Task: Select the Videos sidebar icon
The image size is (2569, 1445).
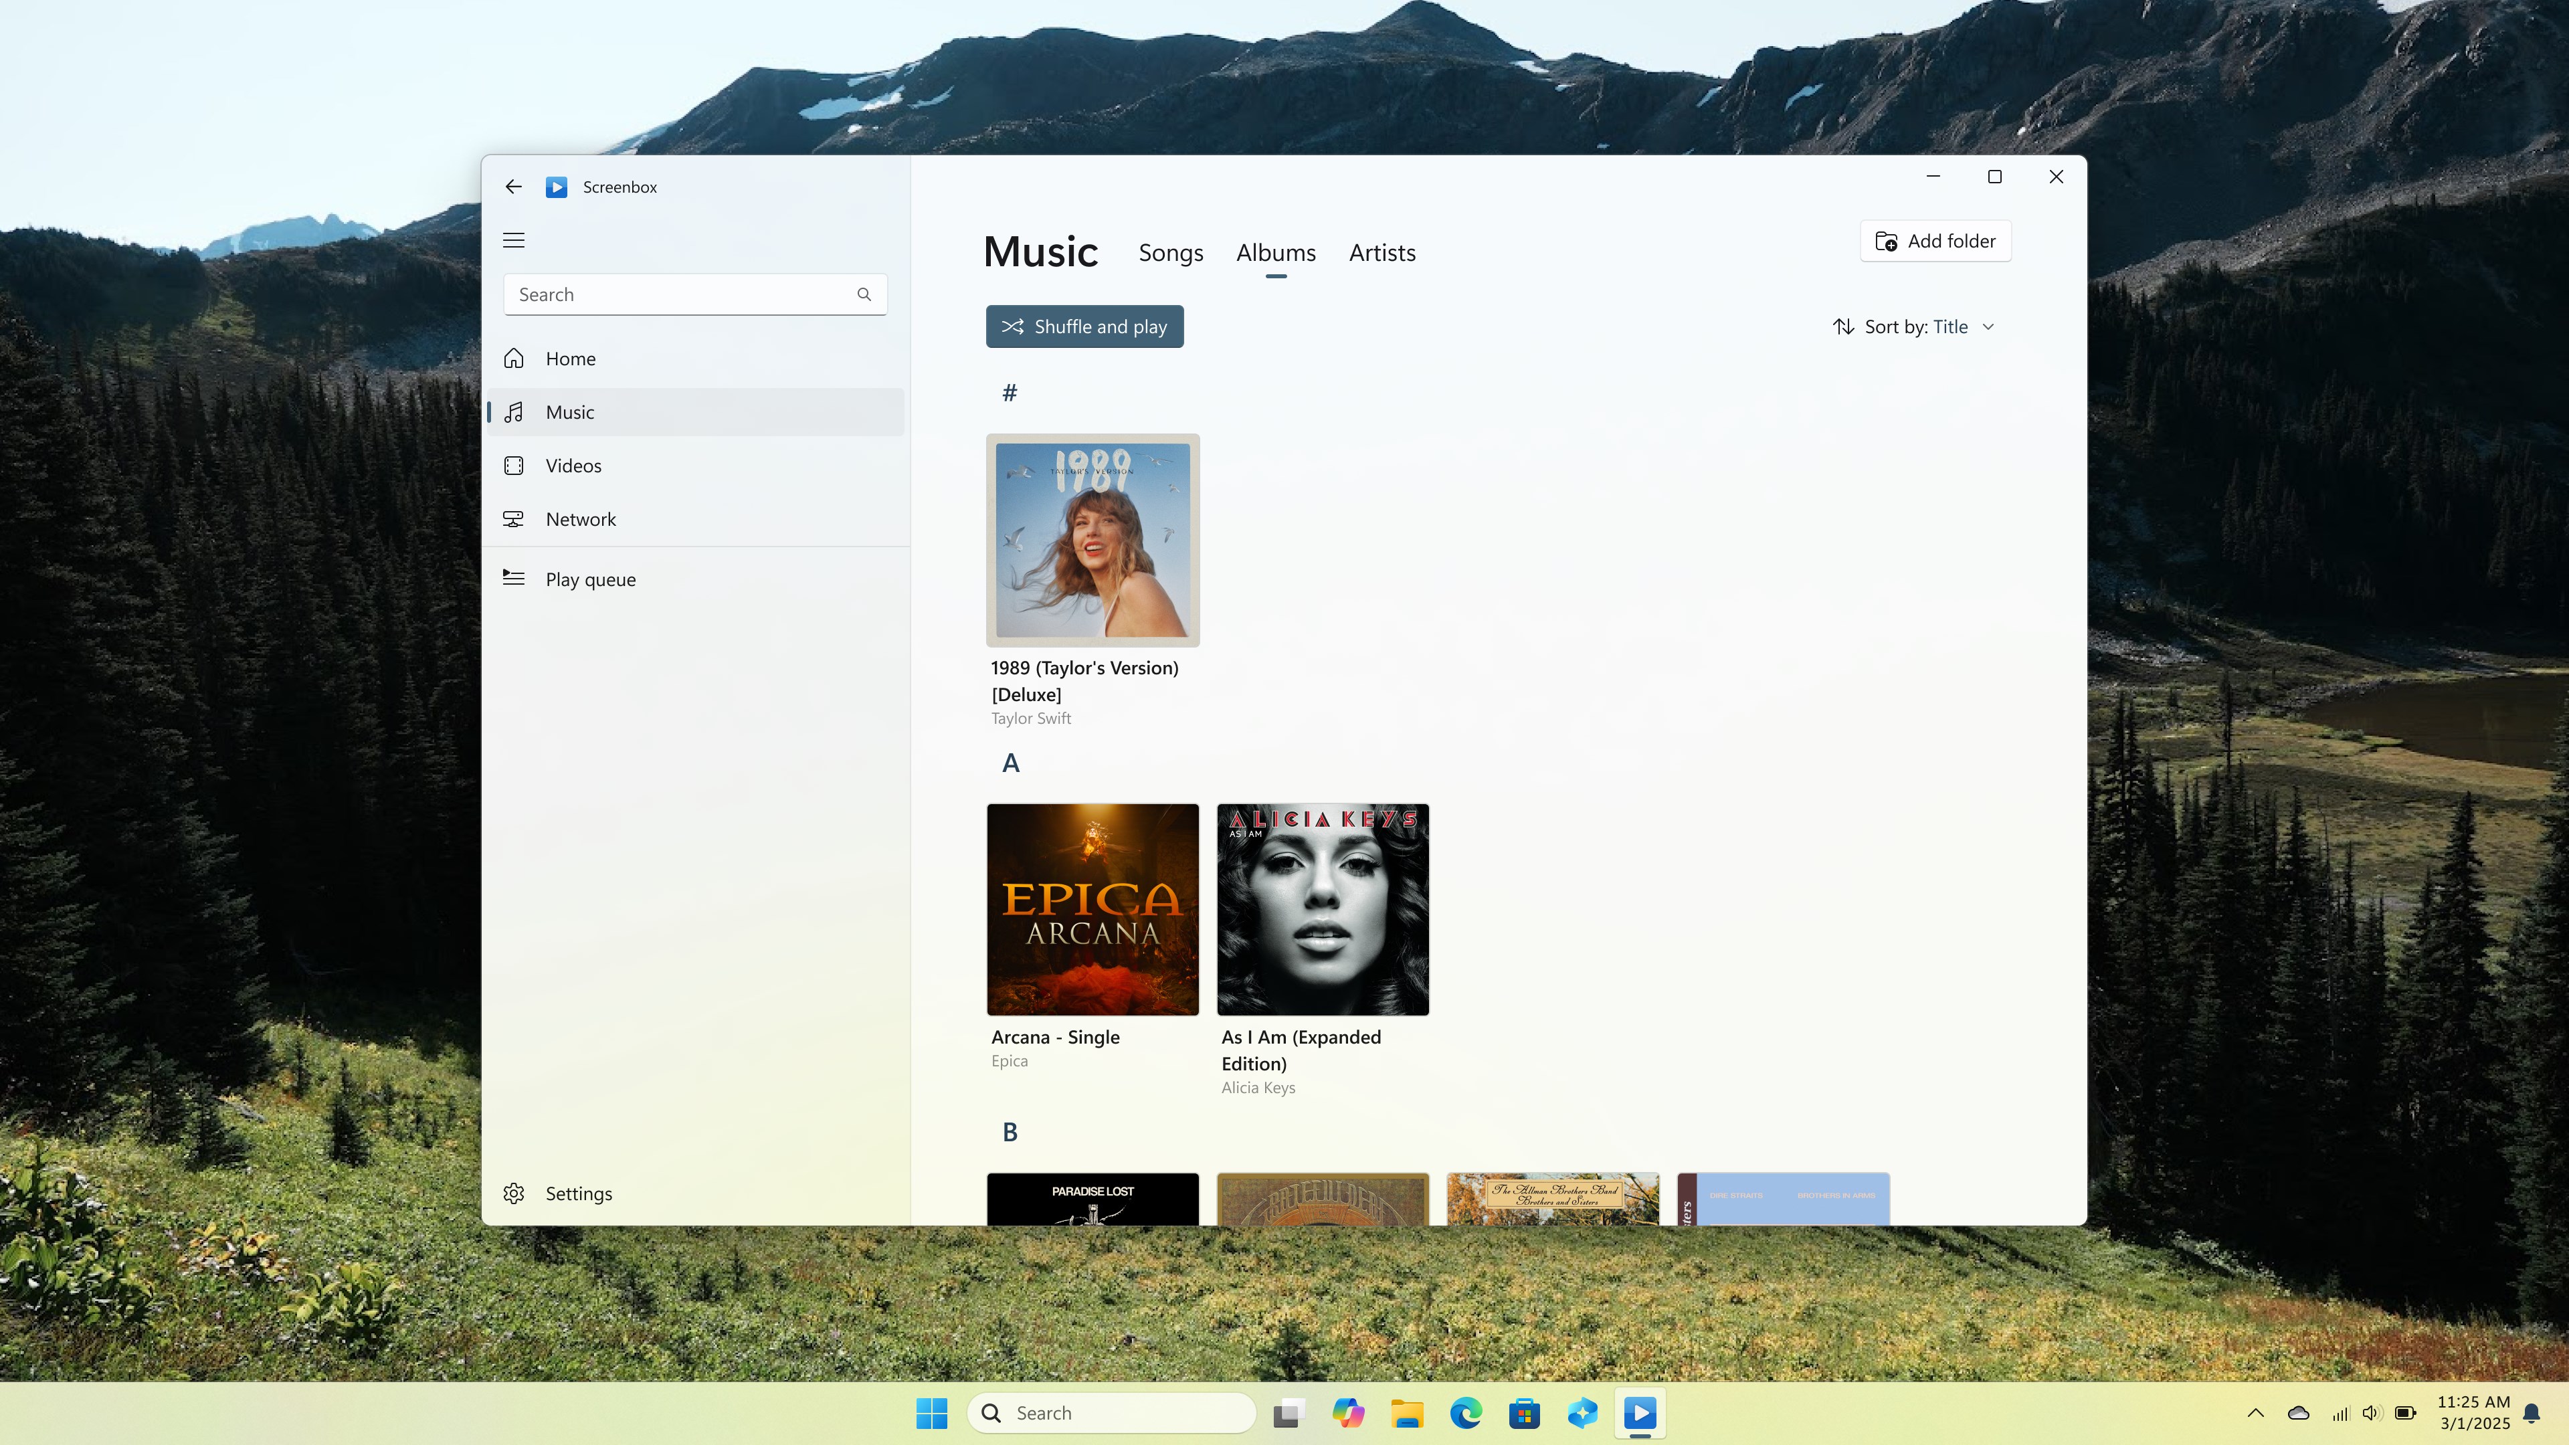Action: 514,465
